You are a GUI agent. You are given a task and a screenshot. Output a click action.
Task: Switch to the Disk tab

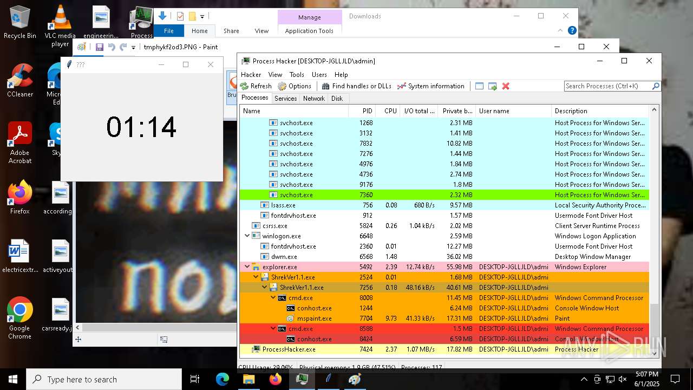337,99
